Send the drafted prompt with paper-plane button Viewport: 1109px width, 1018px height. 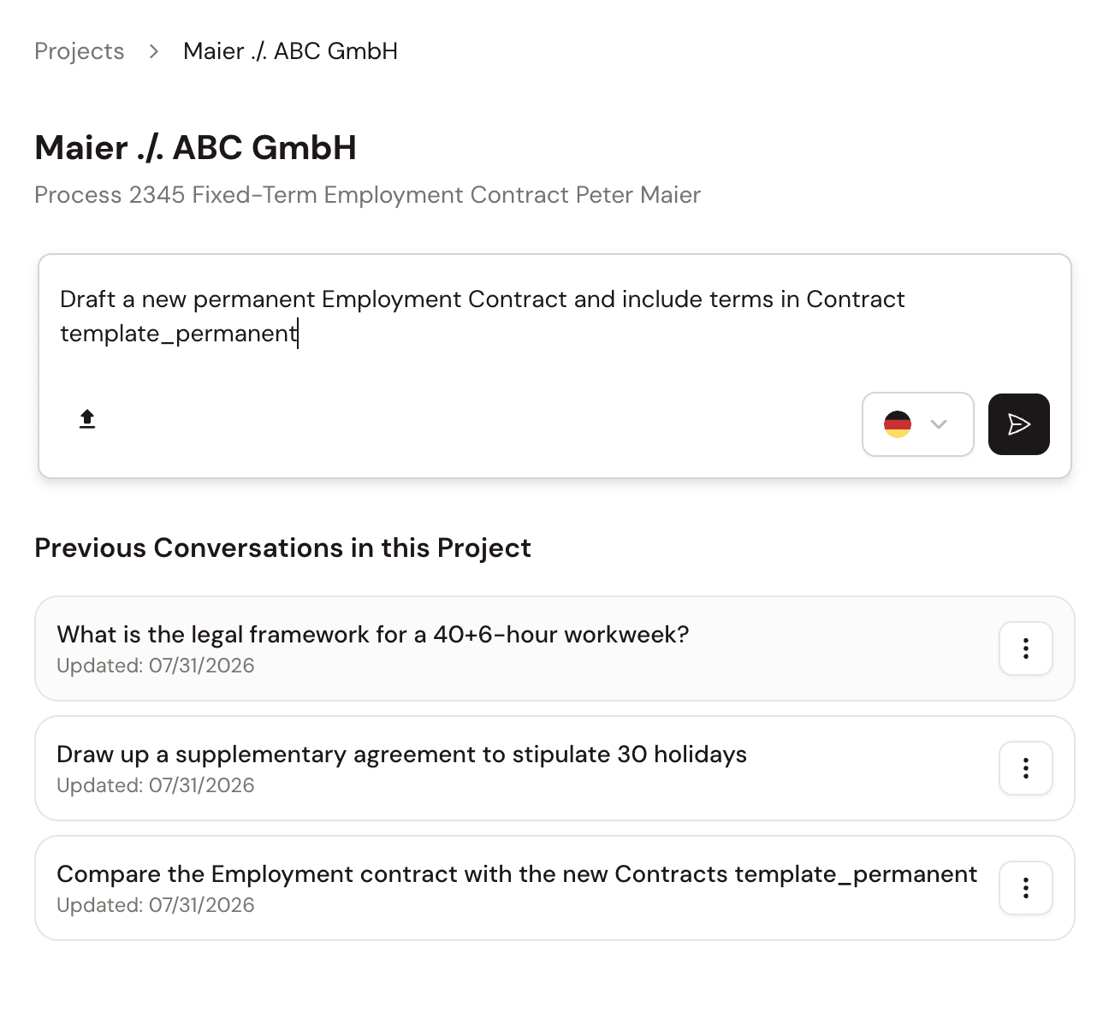[1018, 424]
